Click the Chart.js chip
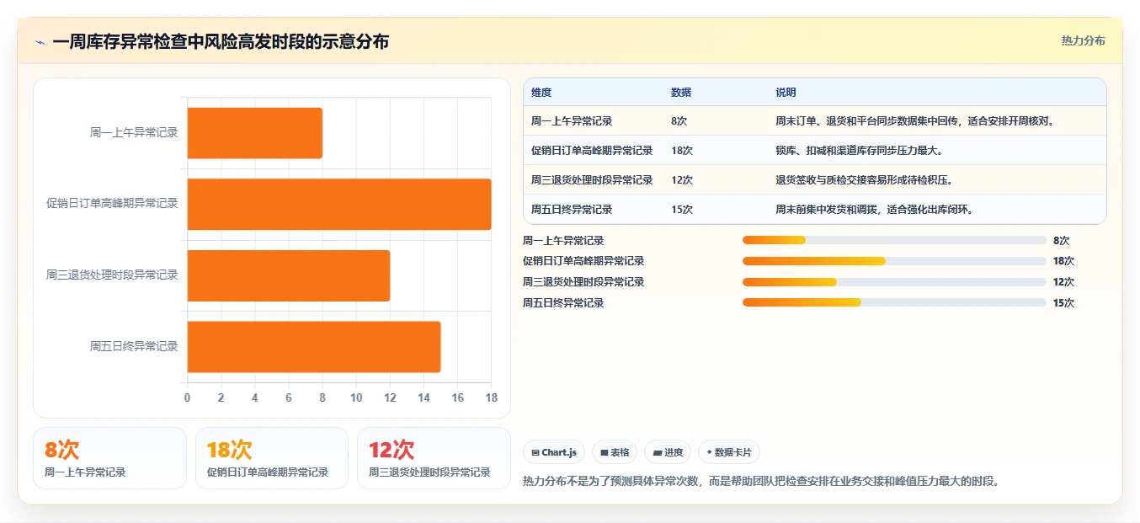 coord(554,452)
